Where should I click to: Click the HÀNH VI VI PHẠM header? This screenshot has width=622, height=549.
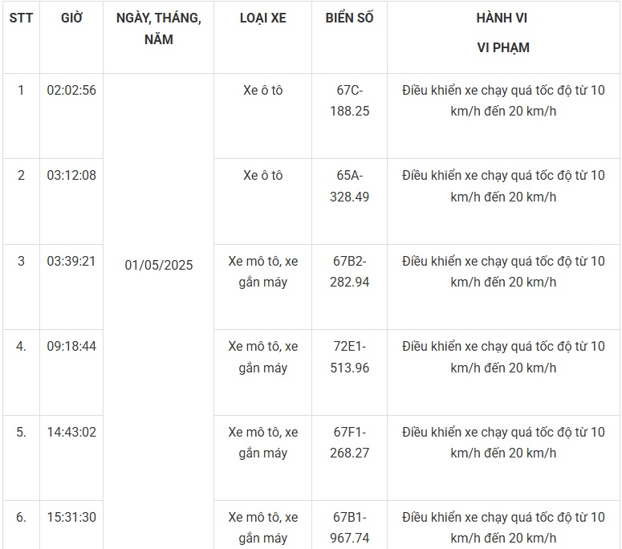(x=503, y=33)
